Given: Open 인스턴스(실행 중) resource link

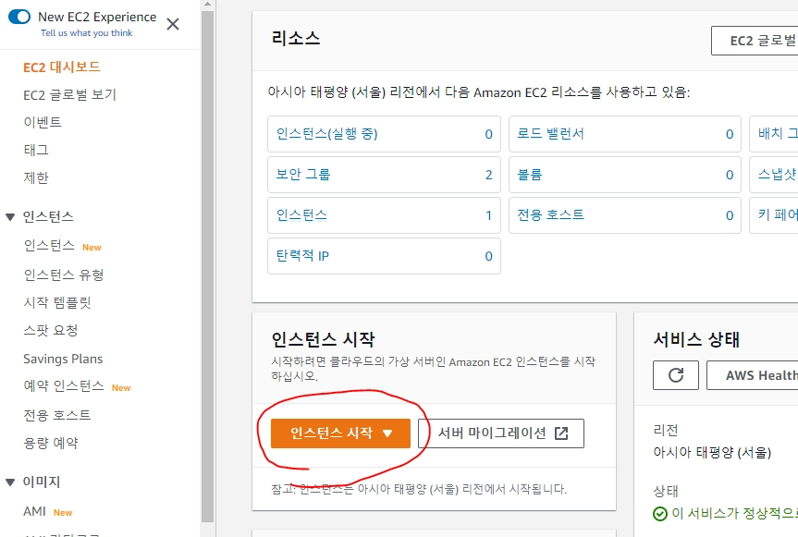Looking at the screenshot, I should coord(326,134).
